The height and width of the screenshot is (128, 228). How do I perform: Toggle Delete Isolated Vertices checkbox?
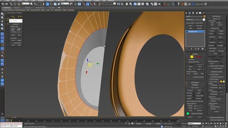(209, 66)
